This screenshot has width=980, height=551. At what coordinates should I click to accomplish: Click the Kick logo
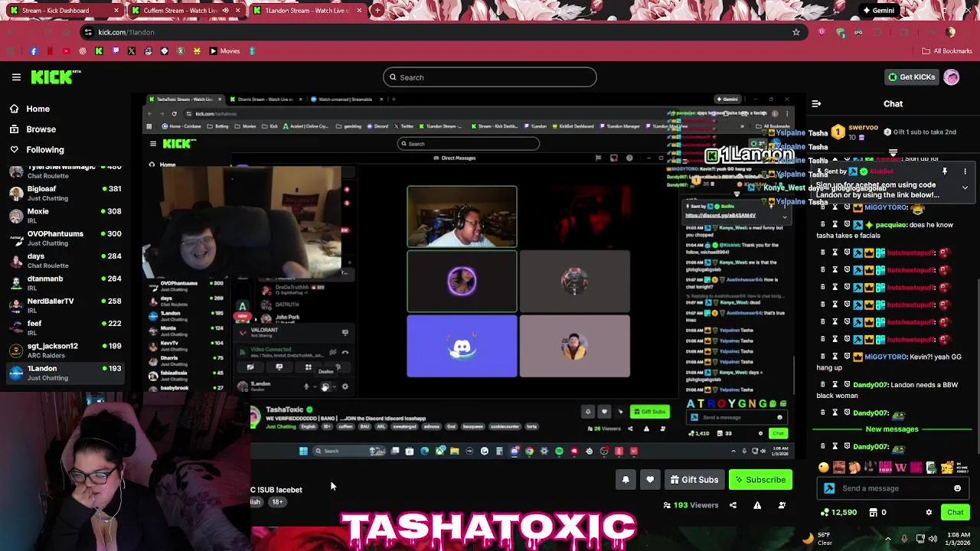click(x=56, y=77)
